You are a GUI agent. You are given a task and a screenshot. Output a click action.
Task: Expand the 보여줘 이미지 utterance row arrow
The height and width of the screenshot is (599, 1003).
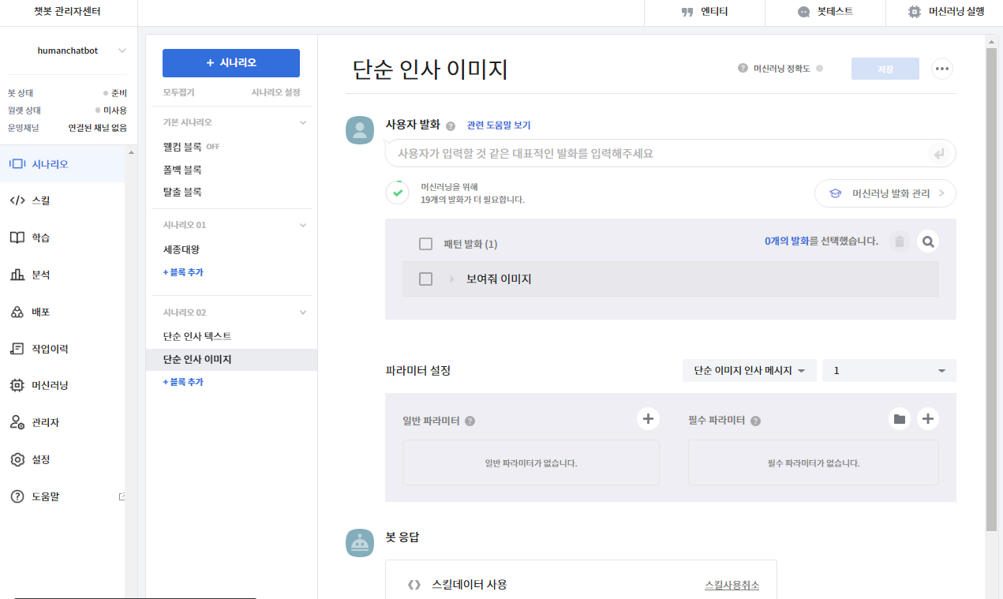tap(452, 279)
